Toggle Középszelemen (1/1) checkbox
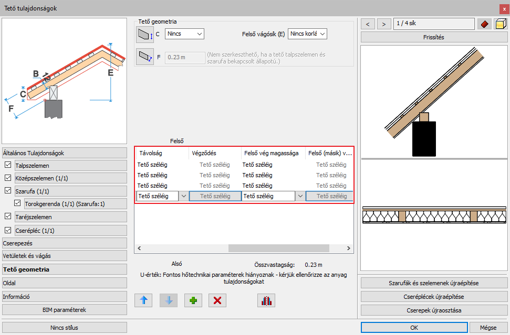 (x=8, y=178)
